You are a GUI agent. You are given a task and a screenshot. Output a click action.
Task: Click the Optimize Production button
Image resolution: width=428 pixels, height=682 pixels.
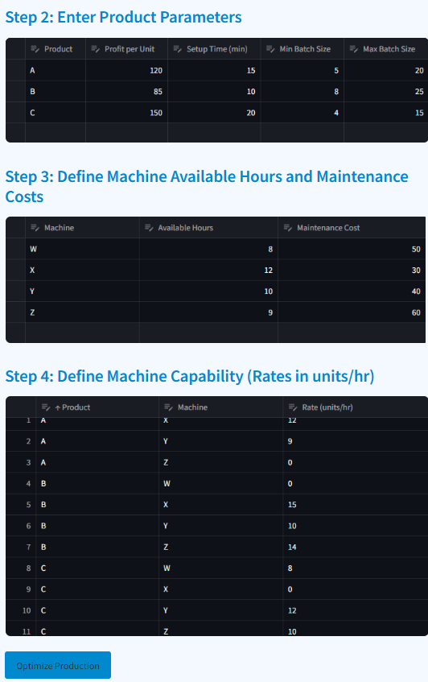[x=58, y=665]
